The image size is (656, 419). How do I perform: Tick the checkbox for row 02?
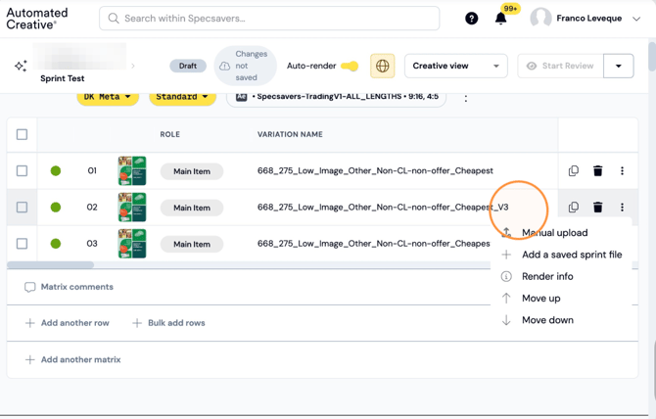[22, 207]
